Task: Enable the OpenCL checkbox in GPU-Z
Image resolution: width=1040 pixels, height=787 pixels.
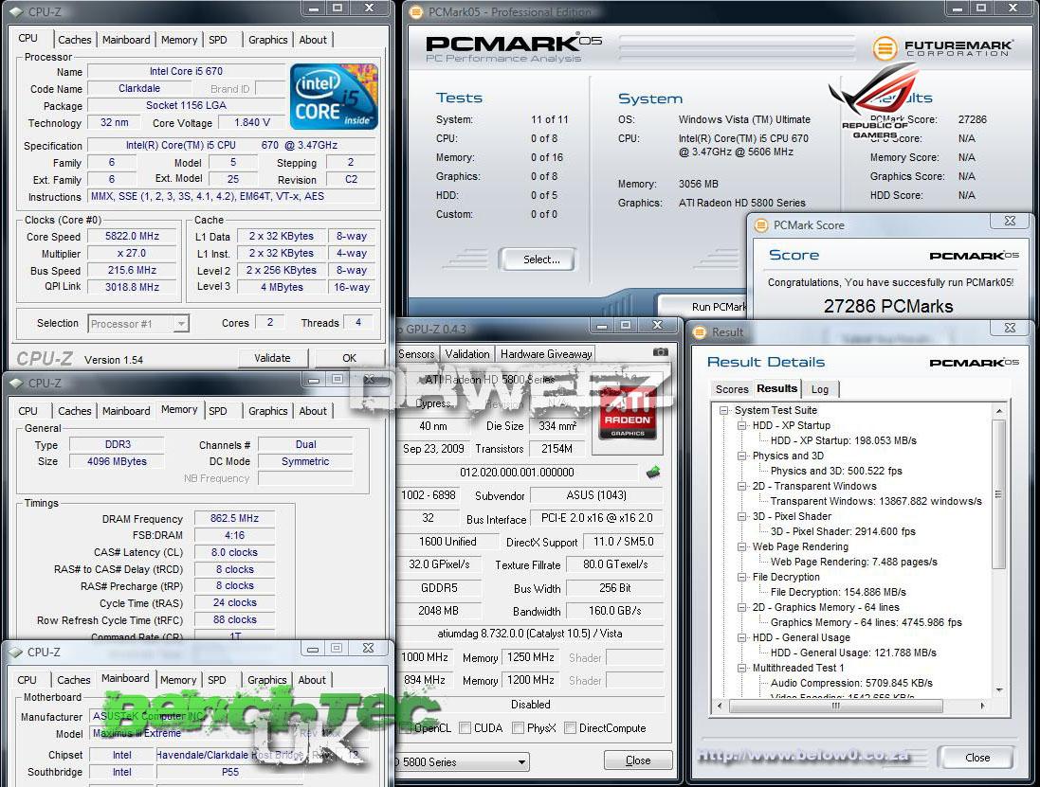Action: tap(406, 728)
